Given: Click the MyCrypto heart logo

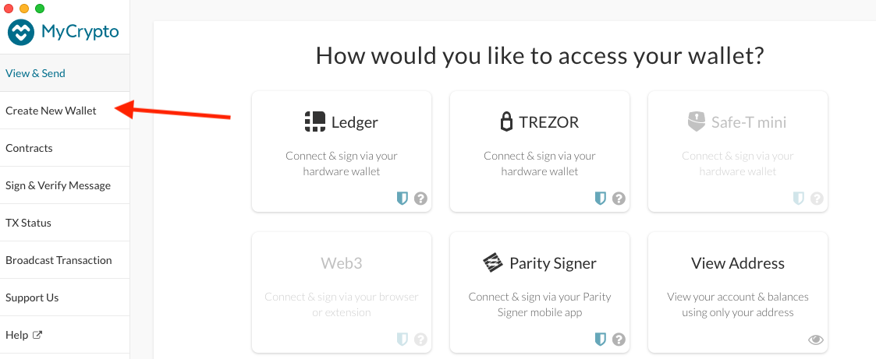Looking at the screenshot, I should (22, 33).
